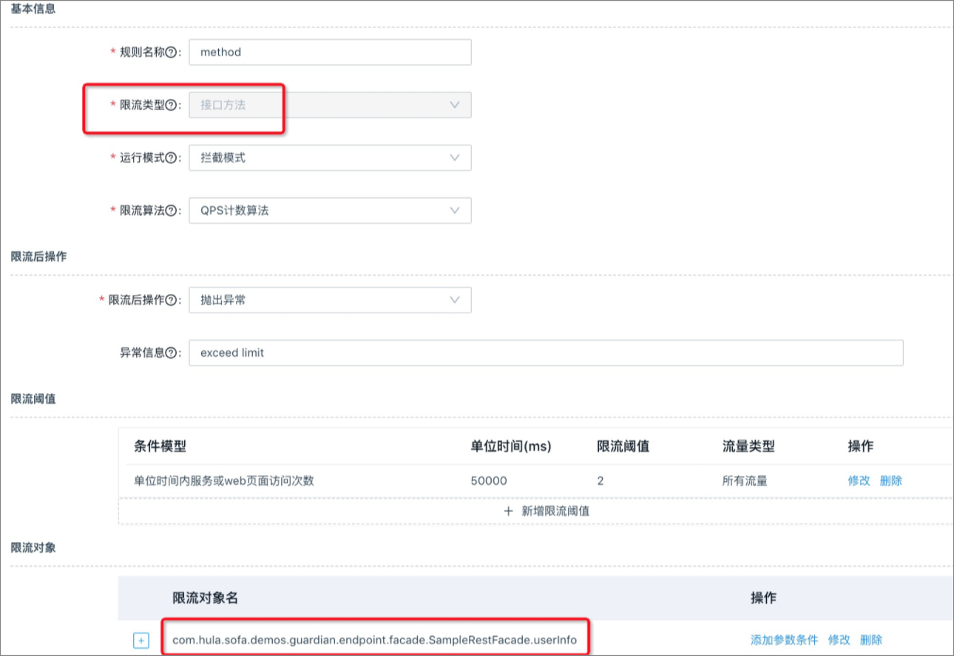
Task: Click the 异常信息 field with exceed limit
Action: (x=546, y=353)
